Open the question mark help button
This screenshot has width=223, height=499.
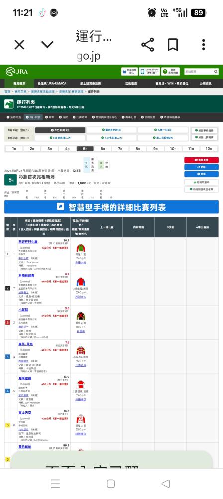(170, 71)
